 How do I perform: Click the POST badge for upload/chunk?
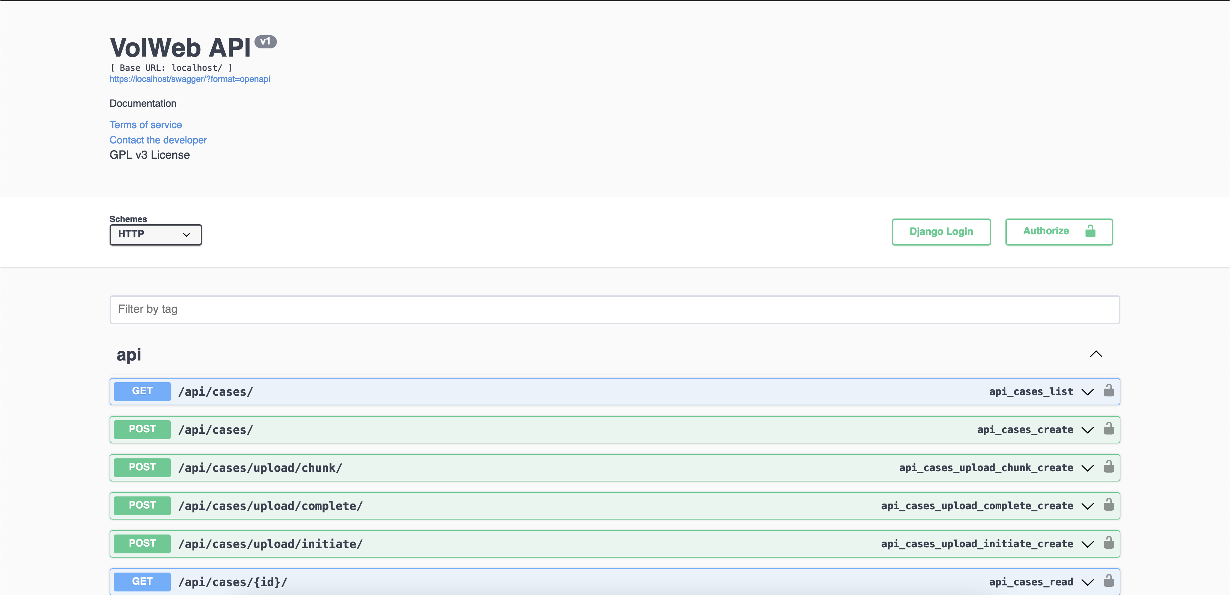[142, 467]
